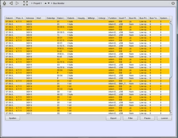Select address 3/0/13 in the extern EIB row
178x138 pixels.
click(x=30, y=97)
